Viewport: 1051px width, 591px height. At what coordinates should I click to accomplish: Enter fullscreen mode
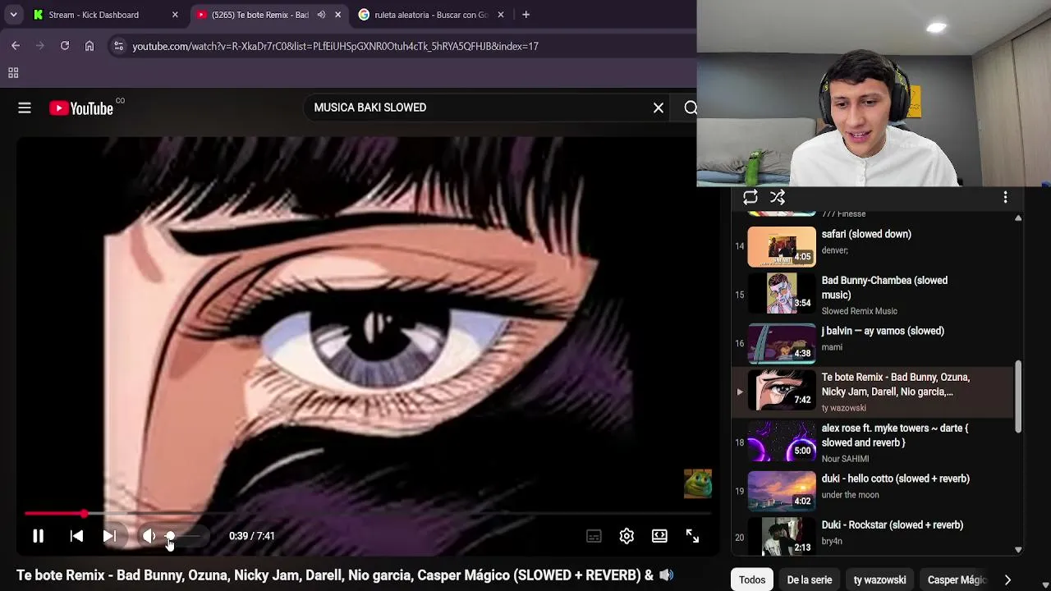point(692,536)
